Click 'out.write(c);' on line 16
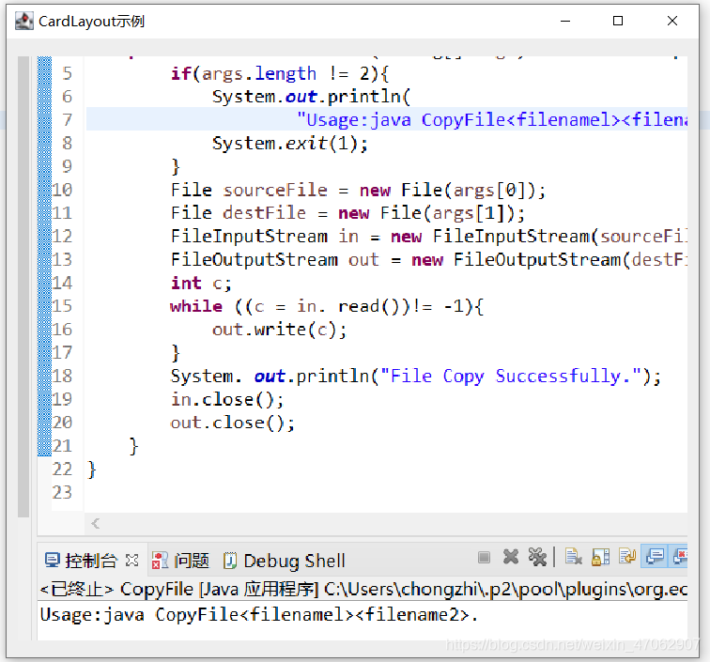Viewport: 710px width, 662px height. [279, 330]
